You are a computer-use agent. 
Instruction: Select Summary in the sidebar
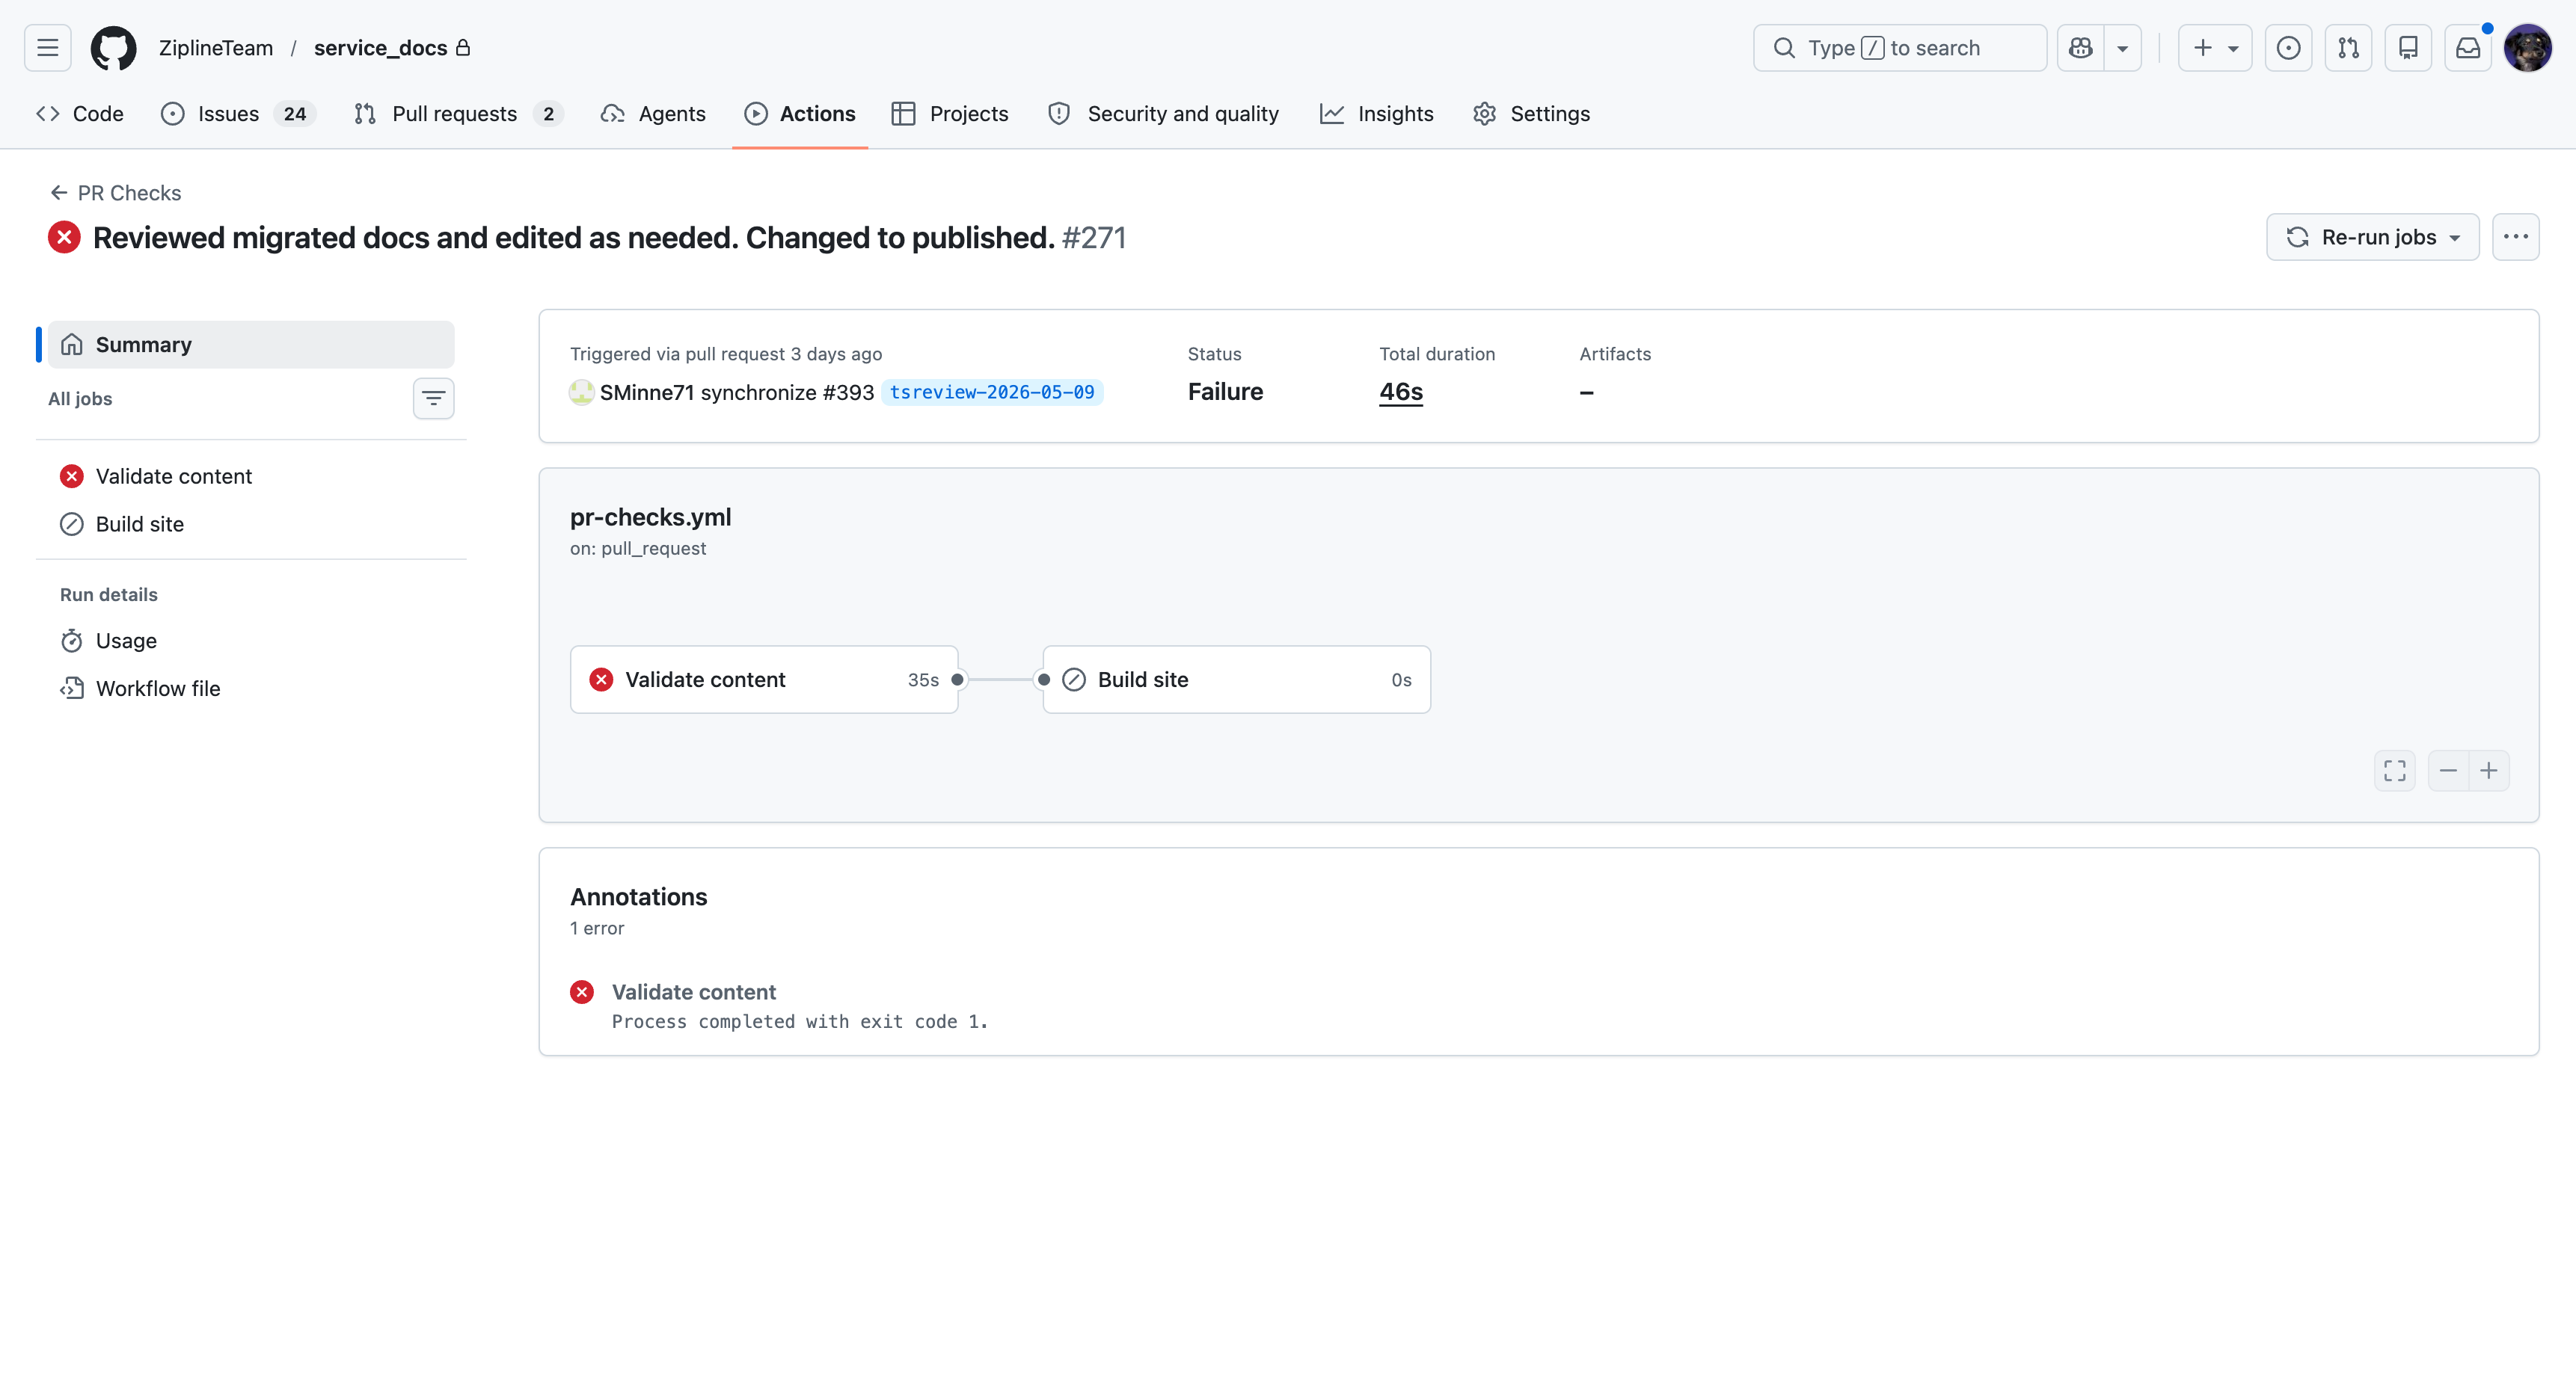pos(250,345)
